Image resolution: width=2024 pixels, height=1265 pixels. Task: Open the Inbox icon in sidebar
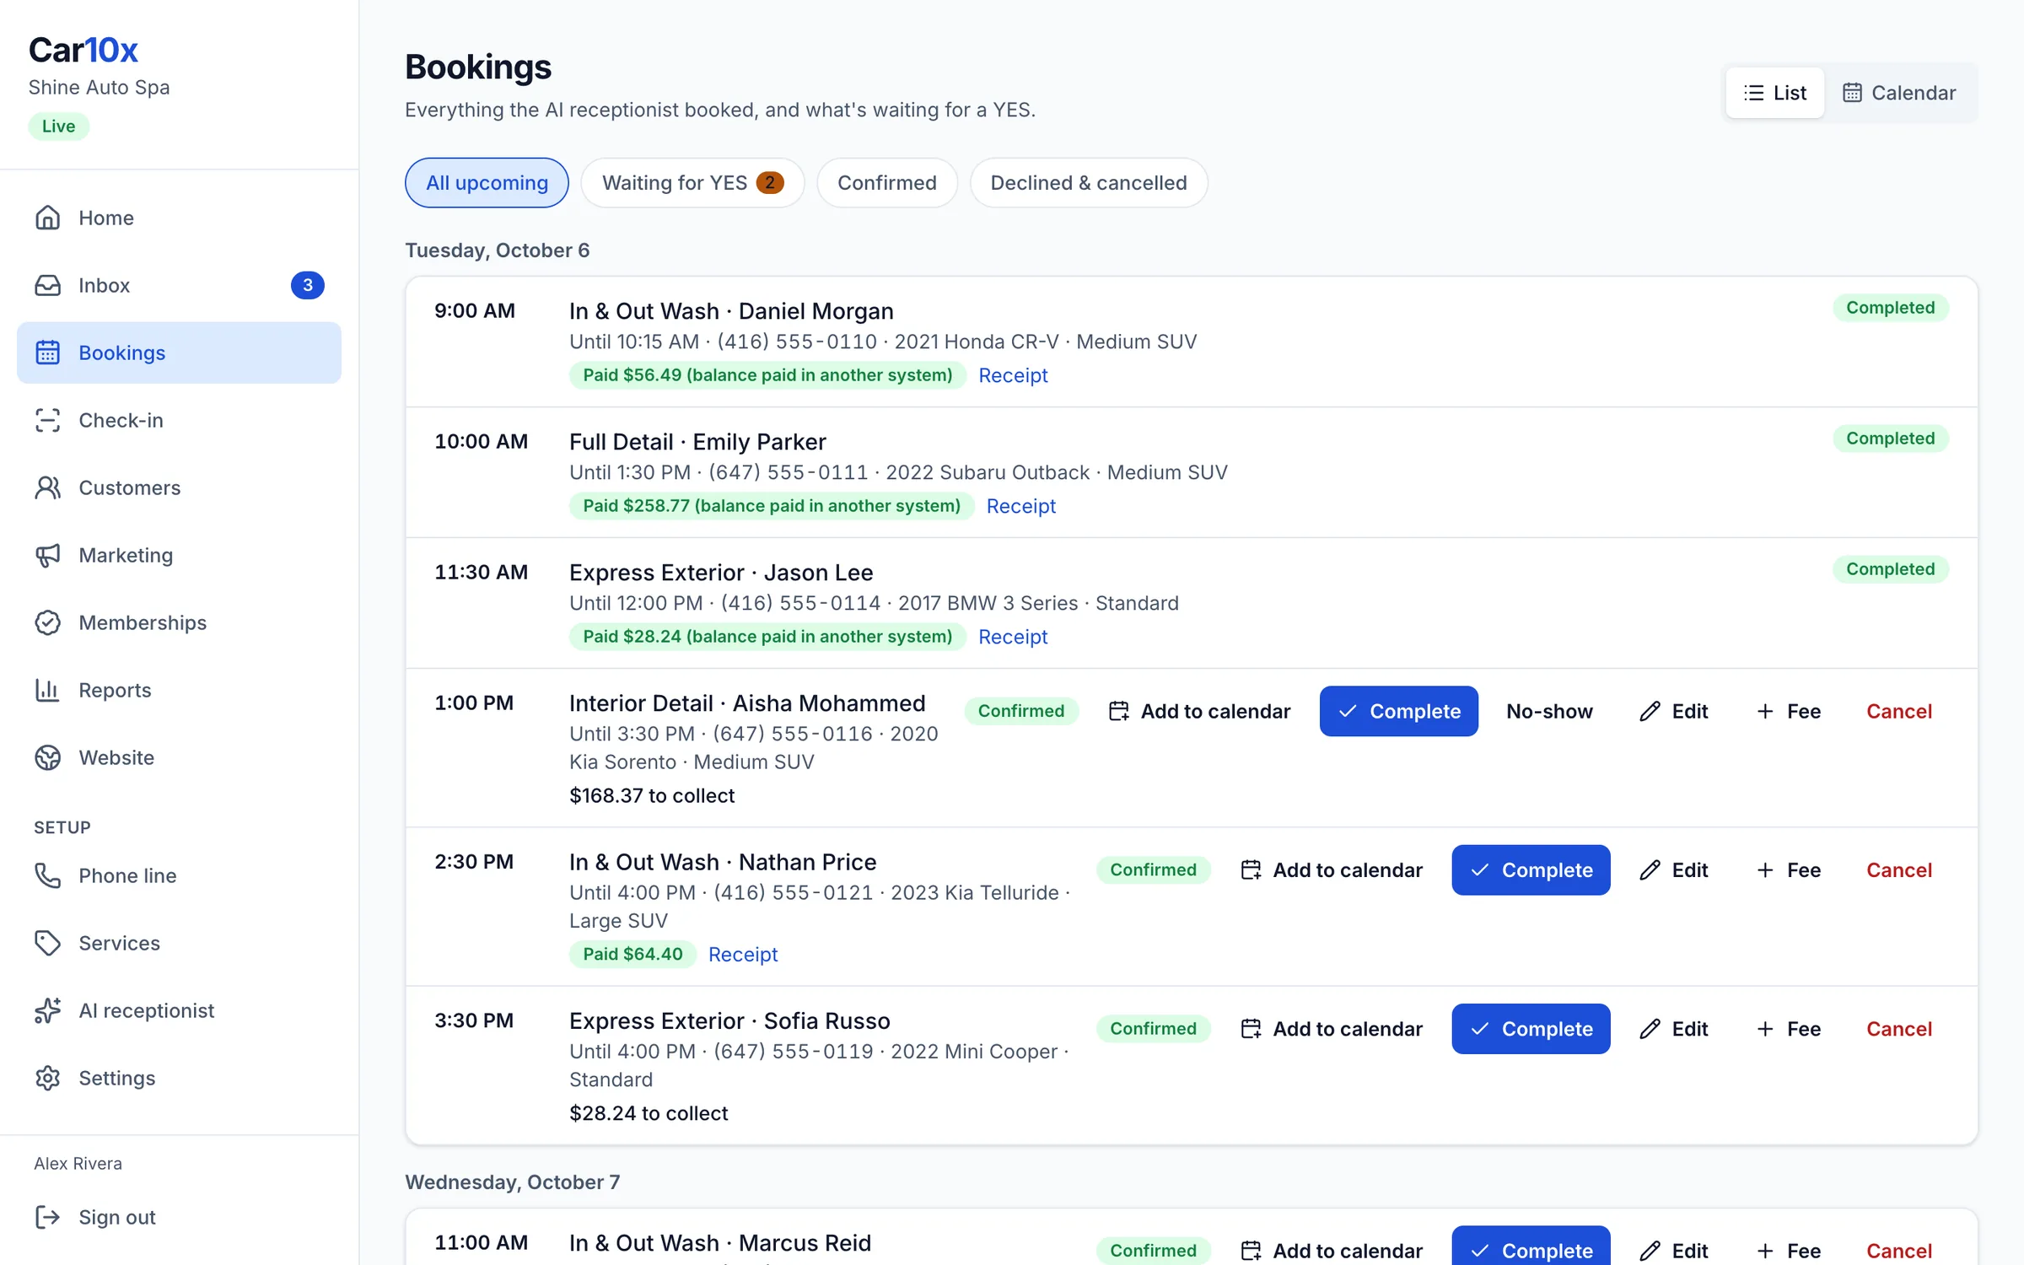(x=48, y=285)
